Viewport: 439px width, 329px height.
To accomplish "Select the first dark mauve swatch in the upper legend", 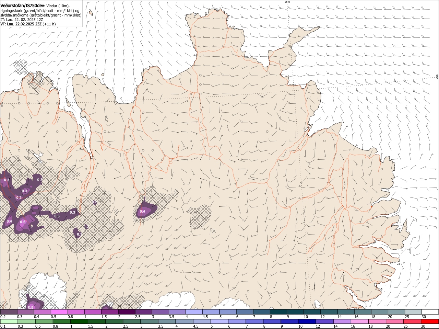I will (x=9, y=311).
